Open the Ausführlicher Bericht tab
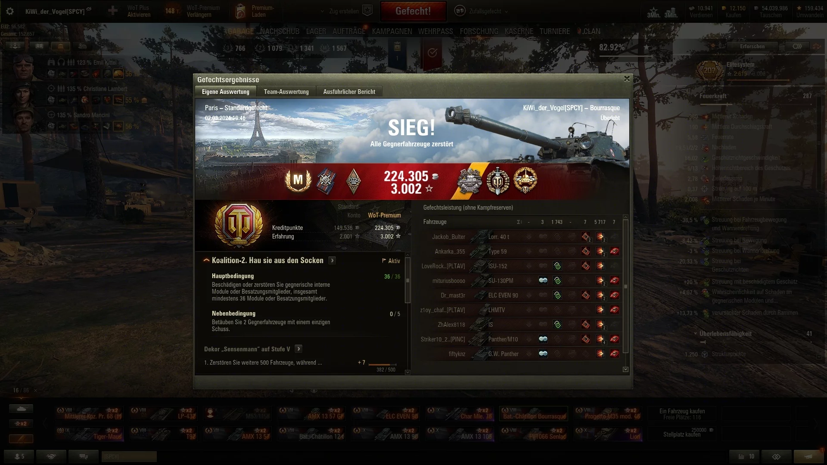The height and width of the screenshot is (465, 827). tap(349, 92)
